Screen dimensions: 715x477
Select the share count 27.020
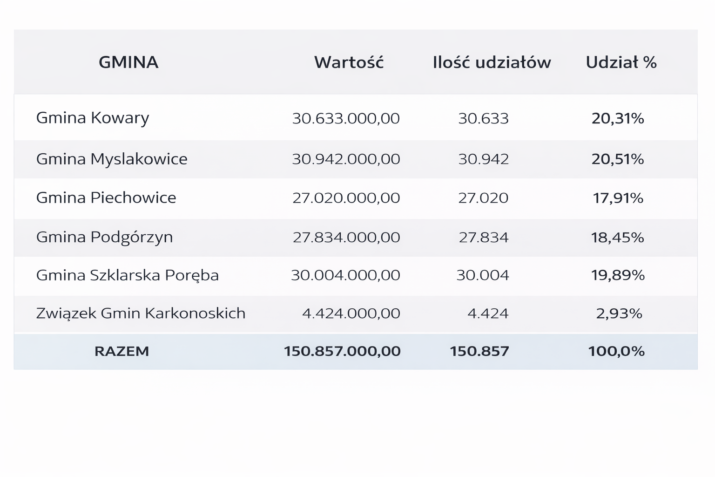483,198
